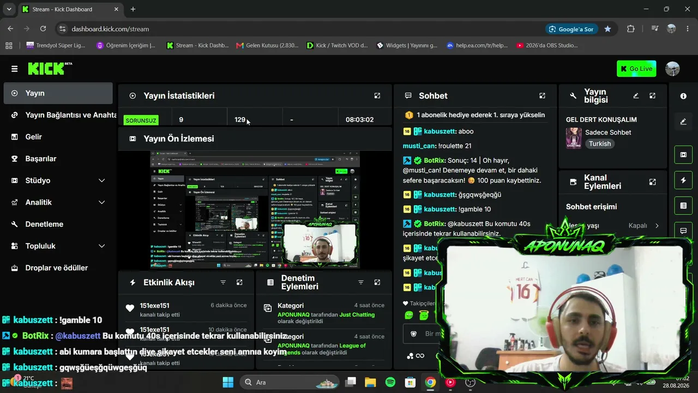This screenshot has height=393, width=698.
Task: Reload the page in Chrome
Action: (x=43, y=29)
